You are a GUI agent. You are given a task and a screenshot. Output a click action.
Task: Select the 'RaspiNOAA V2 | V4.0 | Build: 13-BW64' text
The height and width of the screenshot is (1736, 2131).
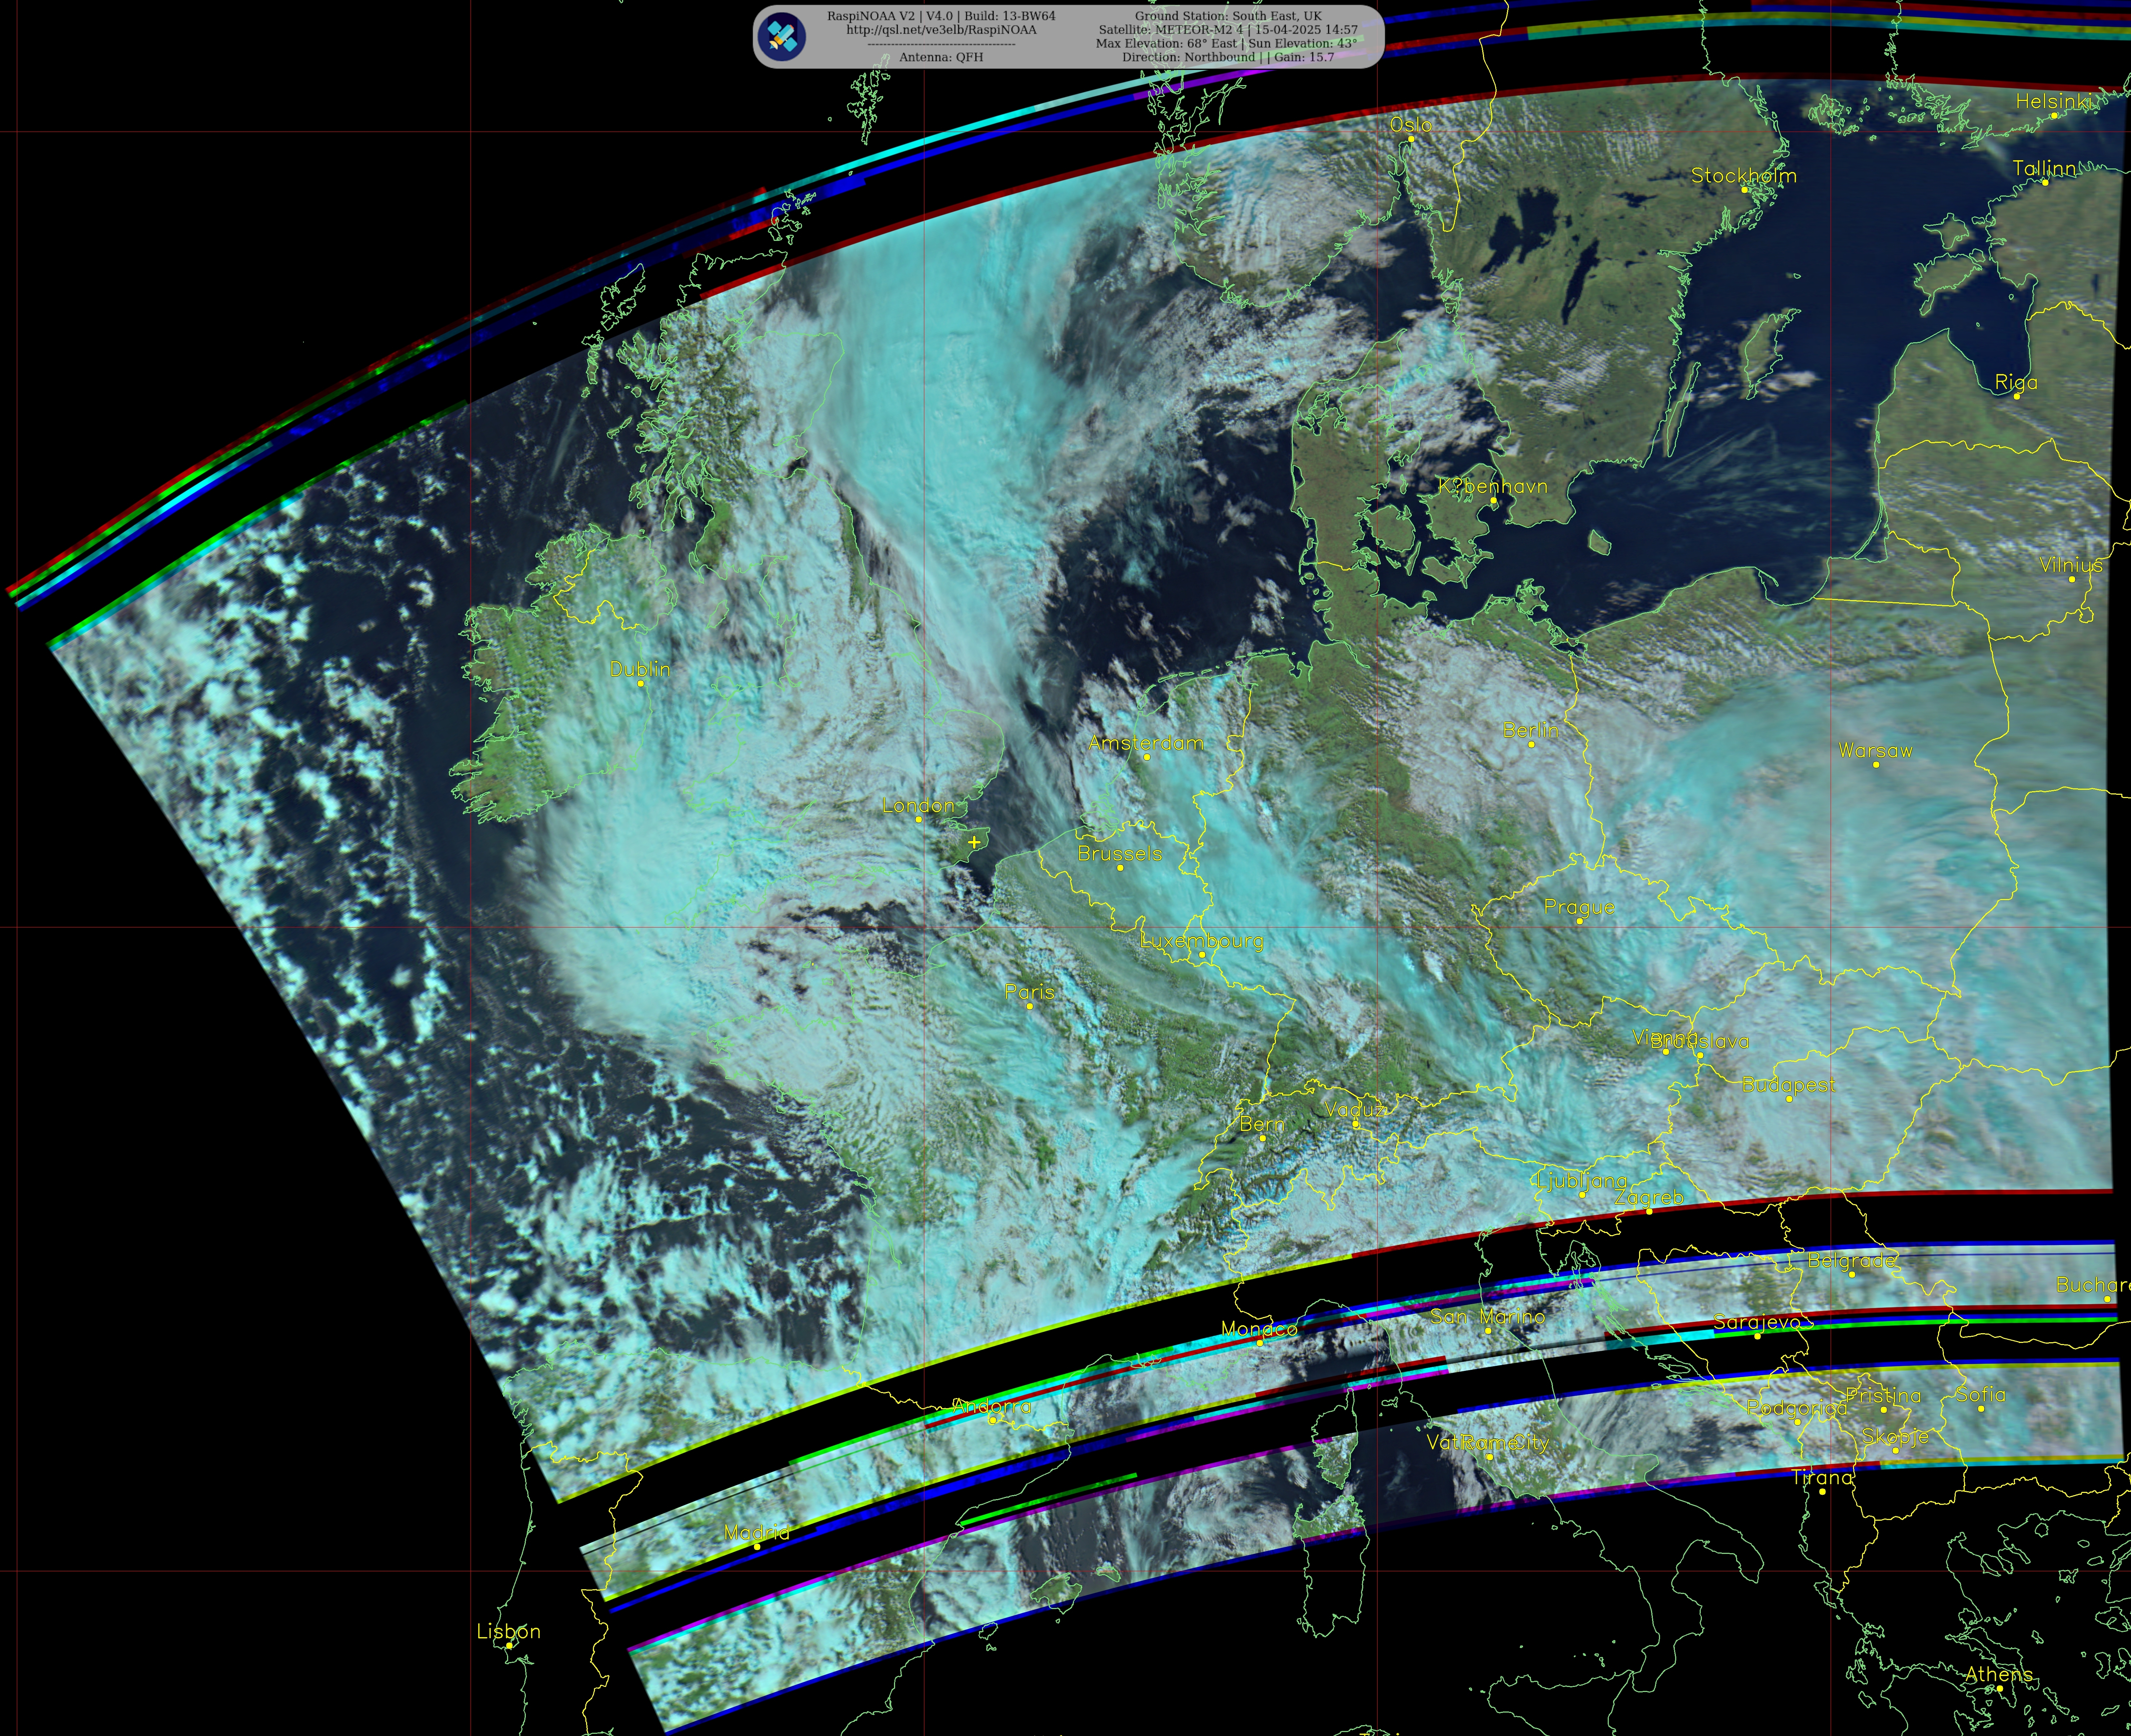click(x=941, y=16)
